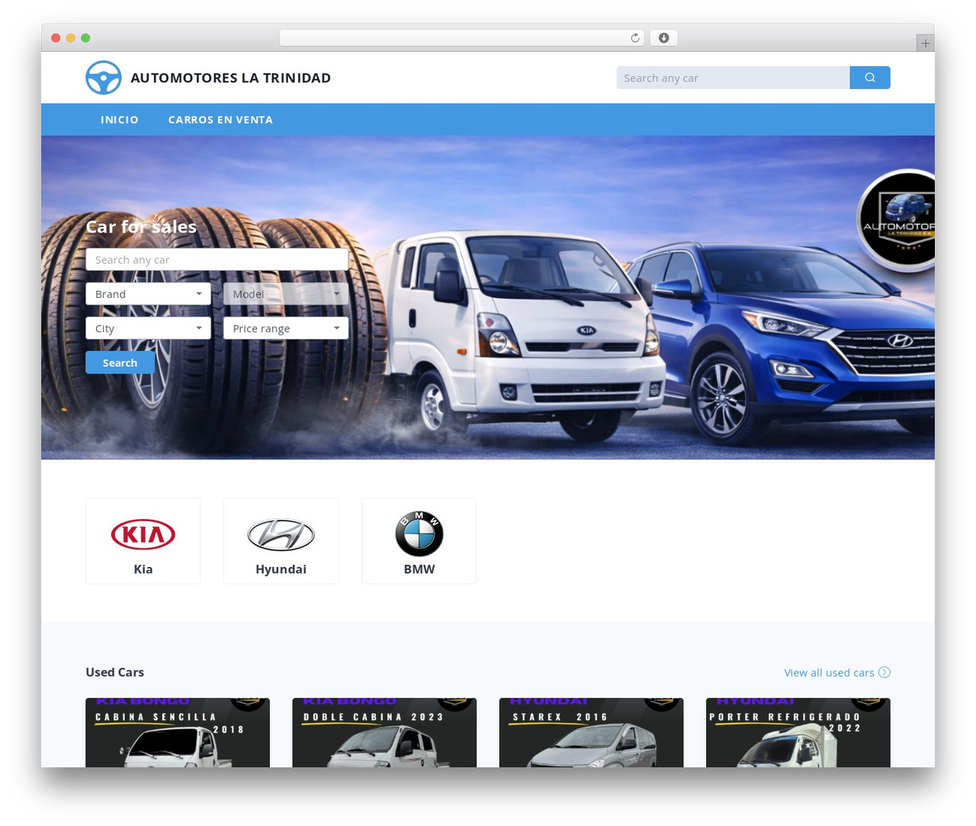This screenshot has width=976, height=826.
Task: Click the BMW brand logo
Action: coord(419,533)
